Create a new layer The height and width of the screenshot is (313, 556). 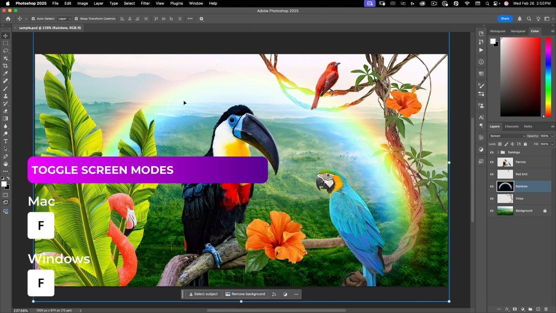tap(538, 309)
